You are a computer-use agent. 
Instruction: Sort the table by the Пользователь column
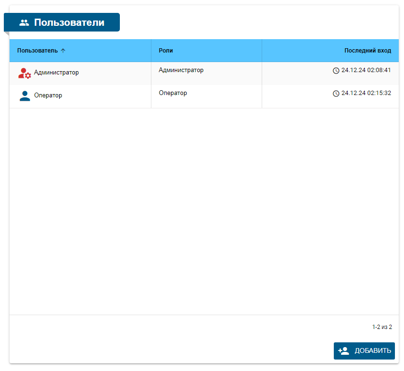tap(38, 51)
